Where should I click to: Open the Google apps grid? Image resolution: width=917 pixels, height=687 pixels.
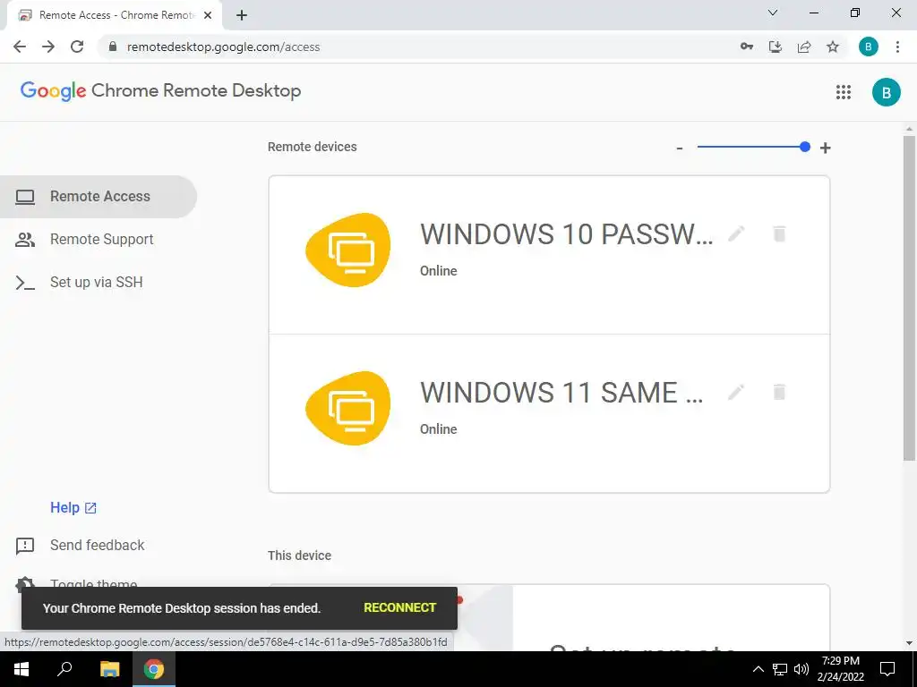(844, 92)
